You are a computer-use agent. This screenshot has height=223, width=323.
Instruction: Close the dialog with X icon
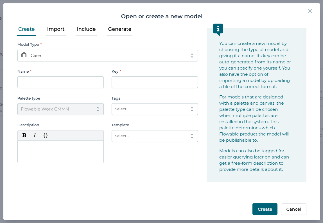click(x=310, y=11)
